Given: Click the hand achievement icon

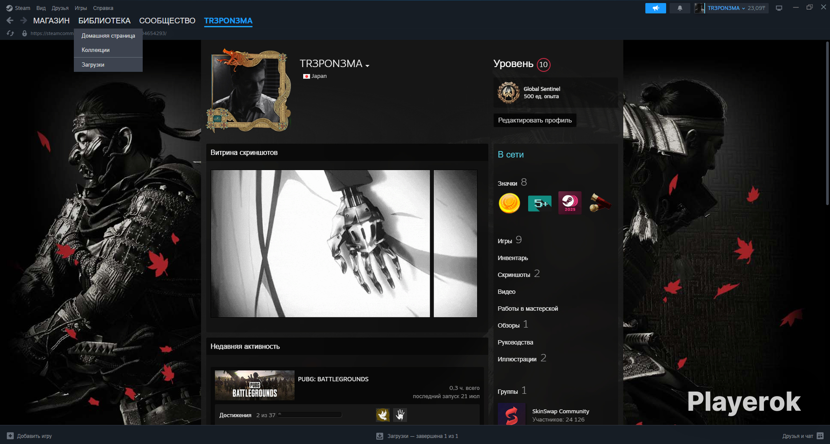Looking at the screenshot, I should click(400, 415).
